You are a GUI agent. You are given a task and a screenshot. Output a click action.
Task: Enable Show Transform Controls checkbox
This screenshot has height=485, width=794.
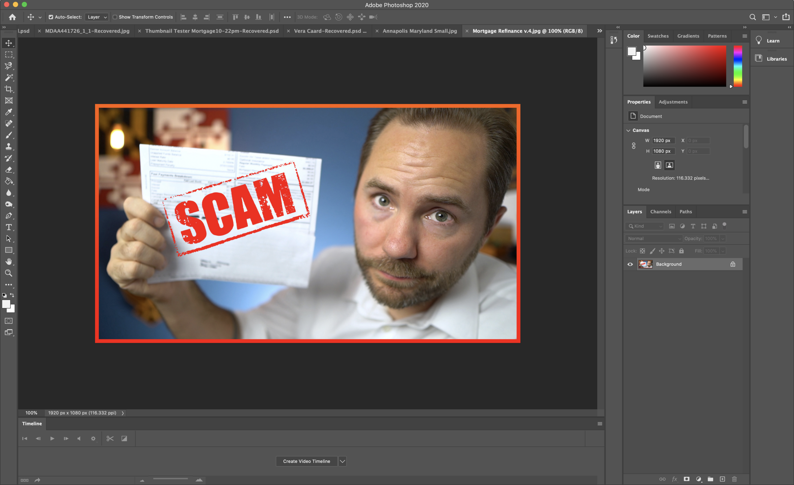tap(115, 17)
